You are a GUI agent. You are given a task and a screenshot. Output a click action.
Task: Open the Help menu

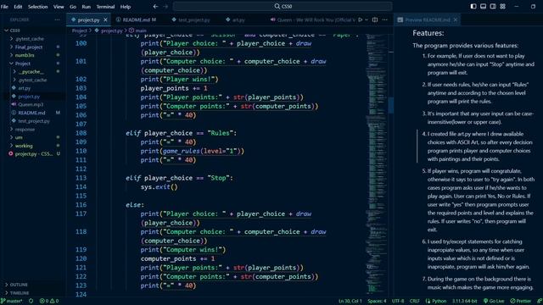pyautogui.click(x=126, y=7)
